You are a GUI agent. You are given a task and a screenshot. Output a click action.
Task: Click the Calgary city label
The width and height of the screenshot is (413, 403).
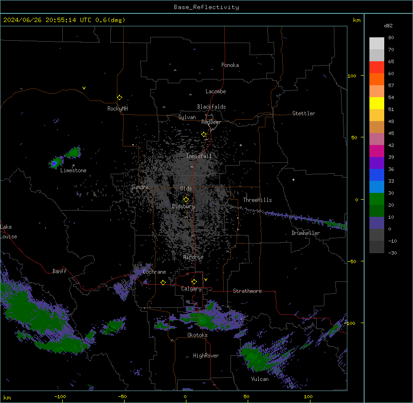191,289
